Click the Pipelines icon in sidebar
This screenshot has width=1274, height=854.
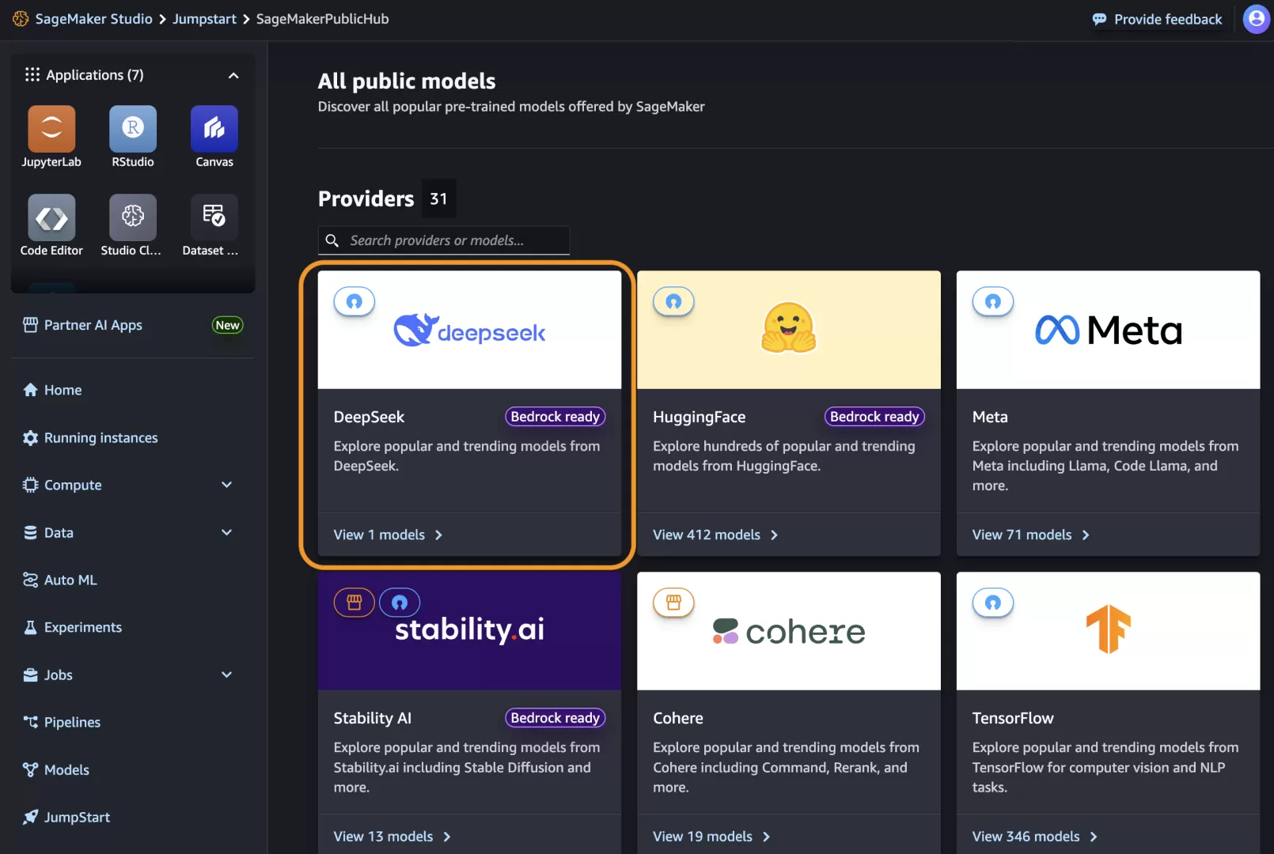pyautogui.click(x=30, y=722)
